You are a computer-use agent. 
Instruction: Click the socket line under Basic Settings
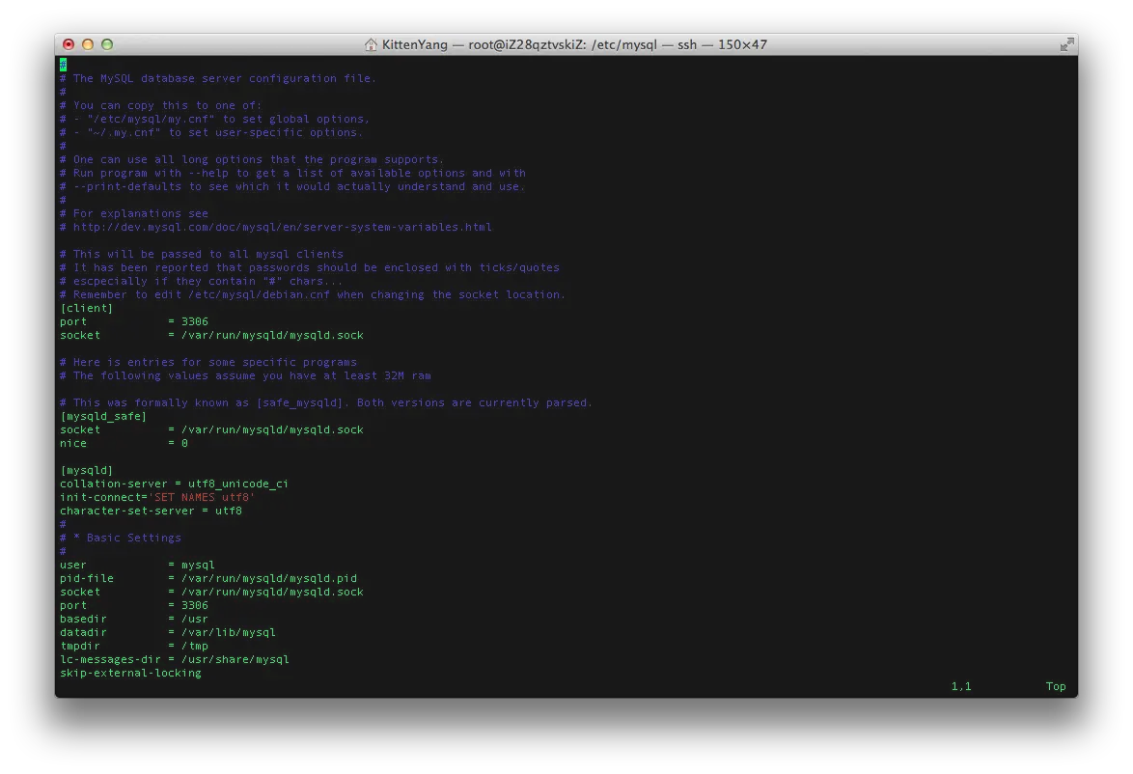(211, 593)
